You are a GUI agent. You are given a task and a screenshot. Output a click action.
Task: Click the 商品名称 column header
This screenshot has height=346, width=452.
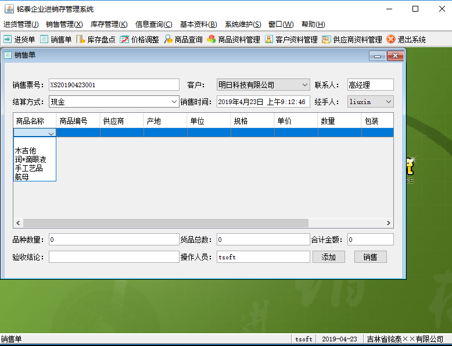point(35,121)
